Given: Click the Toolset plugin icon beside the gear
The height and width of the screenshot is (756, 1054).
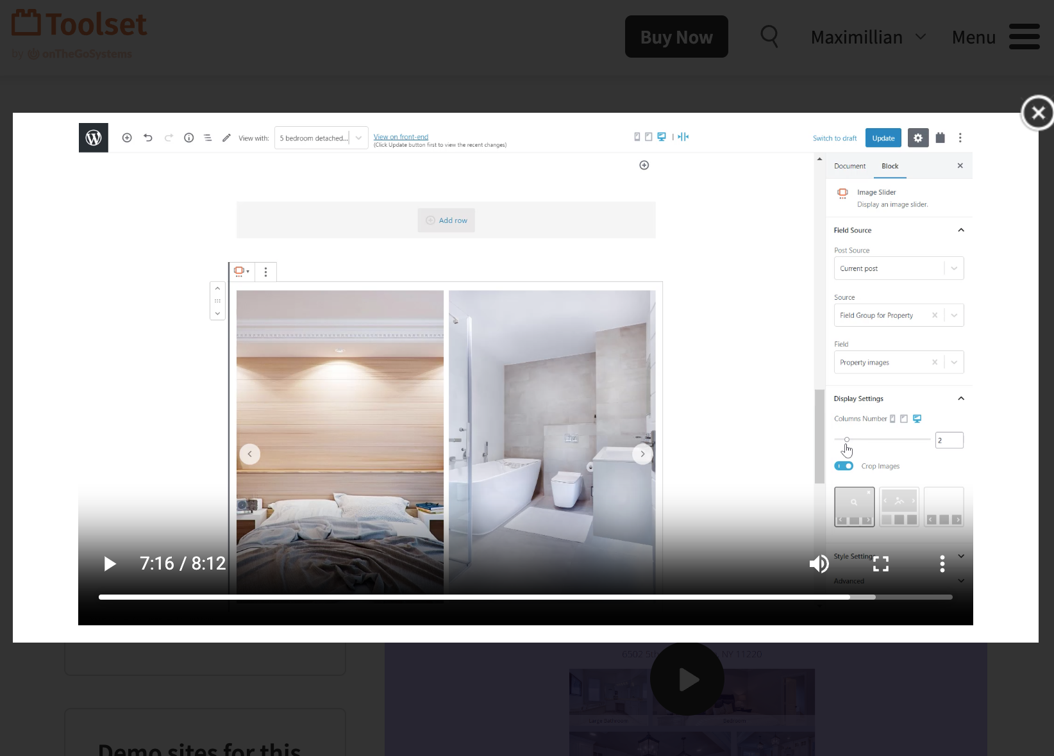Looking at the screenshot, I should click(x=941, y=138).
